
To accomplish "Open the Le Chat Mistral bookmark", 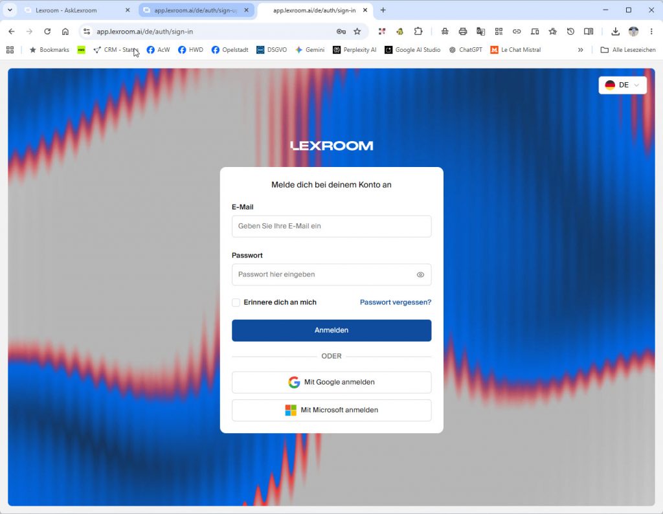I will pos(515,50).
